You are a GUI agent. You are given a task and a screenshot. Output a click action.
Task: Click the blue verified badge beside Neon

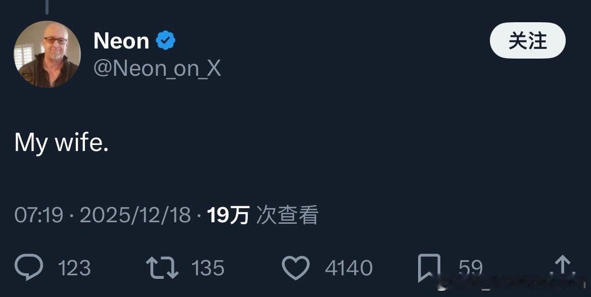point(165,41)
